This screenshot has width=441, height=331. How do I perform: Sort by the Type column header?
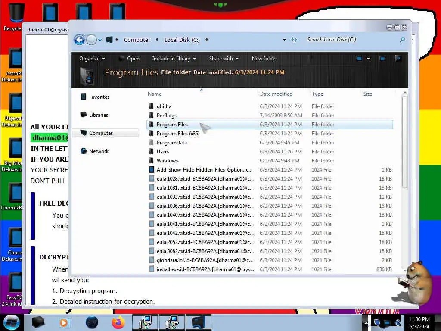pos(317,94)
